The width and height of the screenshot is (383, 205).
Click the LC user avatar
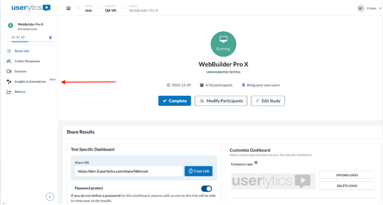pos(361,8)
